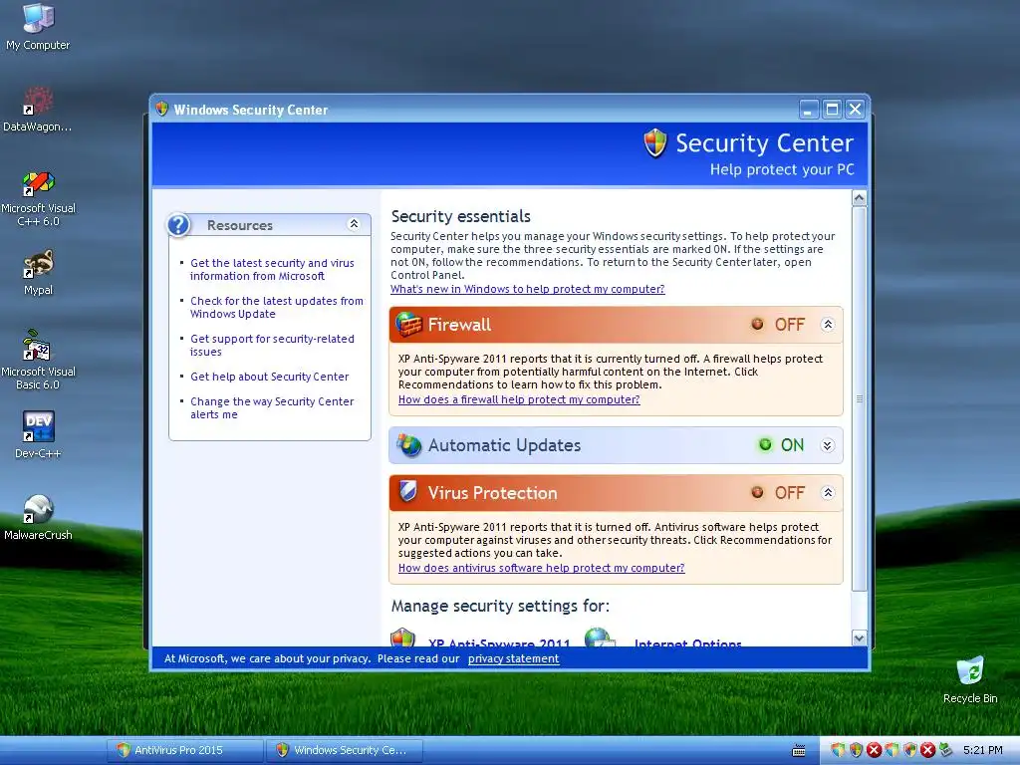Click the keyboard icon on the taskbar

click(799, 751)
